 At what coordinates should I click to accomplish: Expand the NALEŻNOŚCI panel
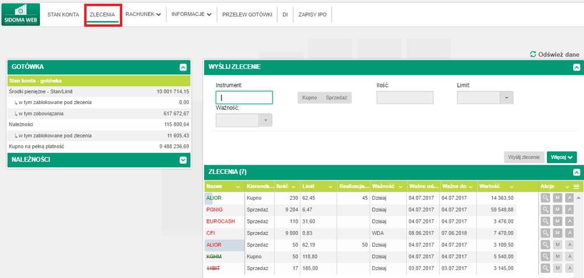click(x=183, y=160)
